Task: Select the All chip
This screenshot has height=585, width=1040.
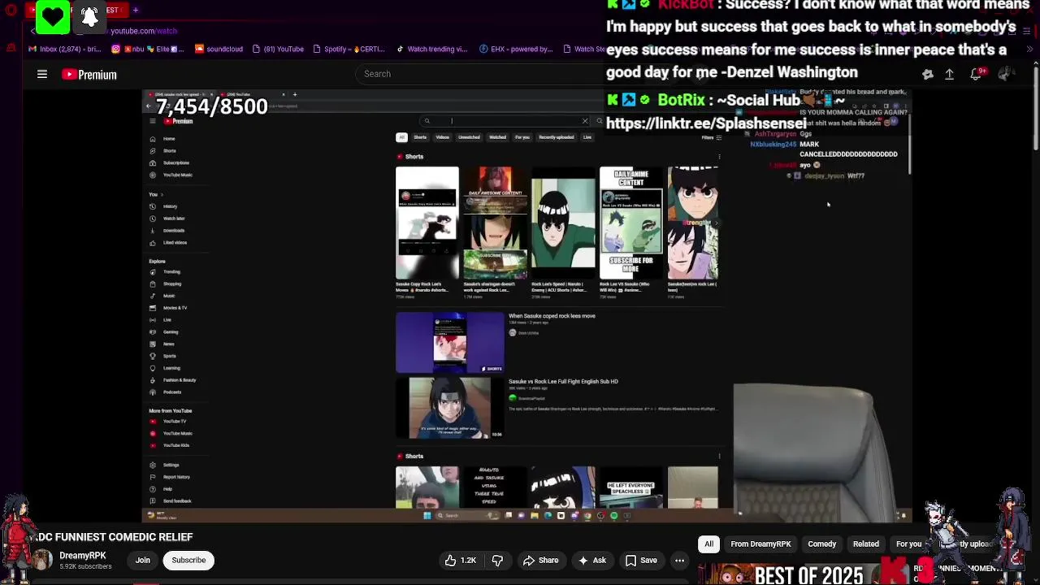Action: [x=708, y=544]
